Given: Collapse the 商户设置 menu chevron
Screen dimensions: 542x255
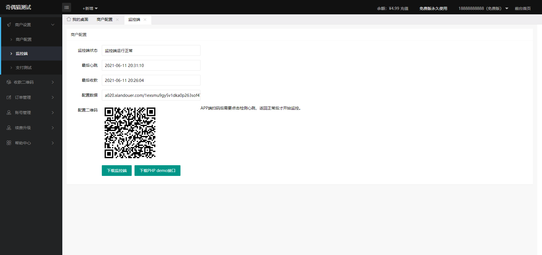Looking at the screenshot, I should point(53,25).
